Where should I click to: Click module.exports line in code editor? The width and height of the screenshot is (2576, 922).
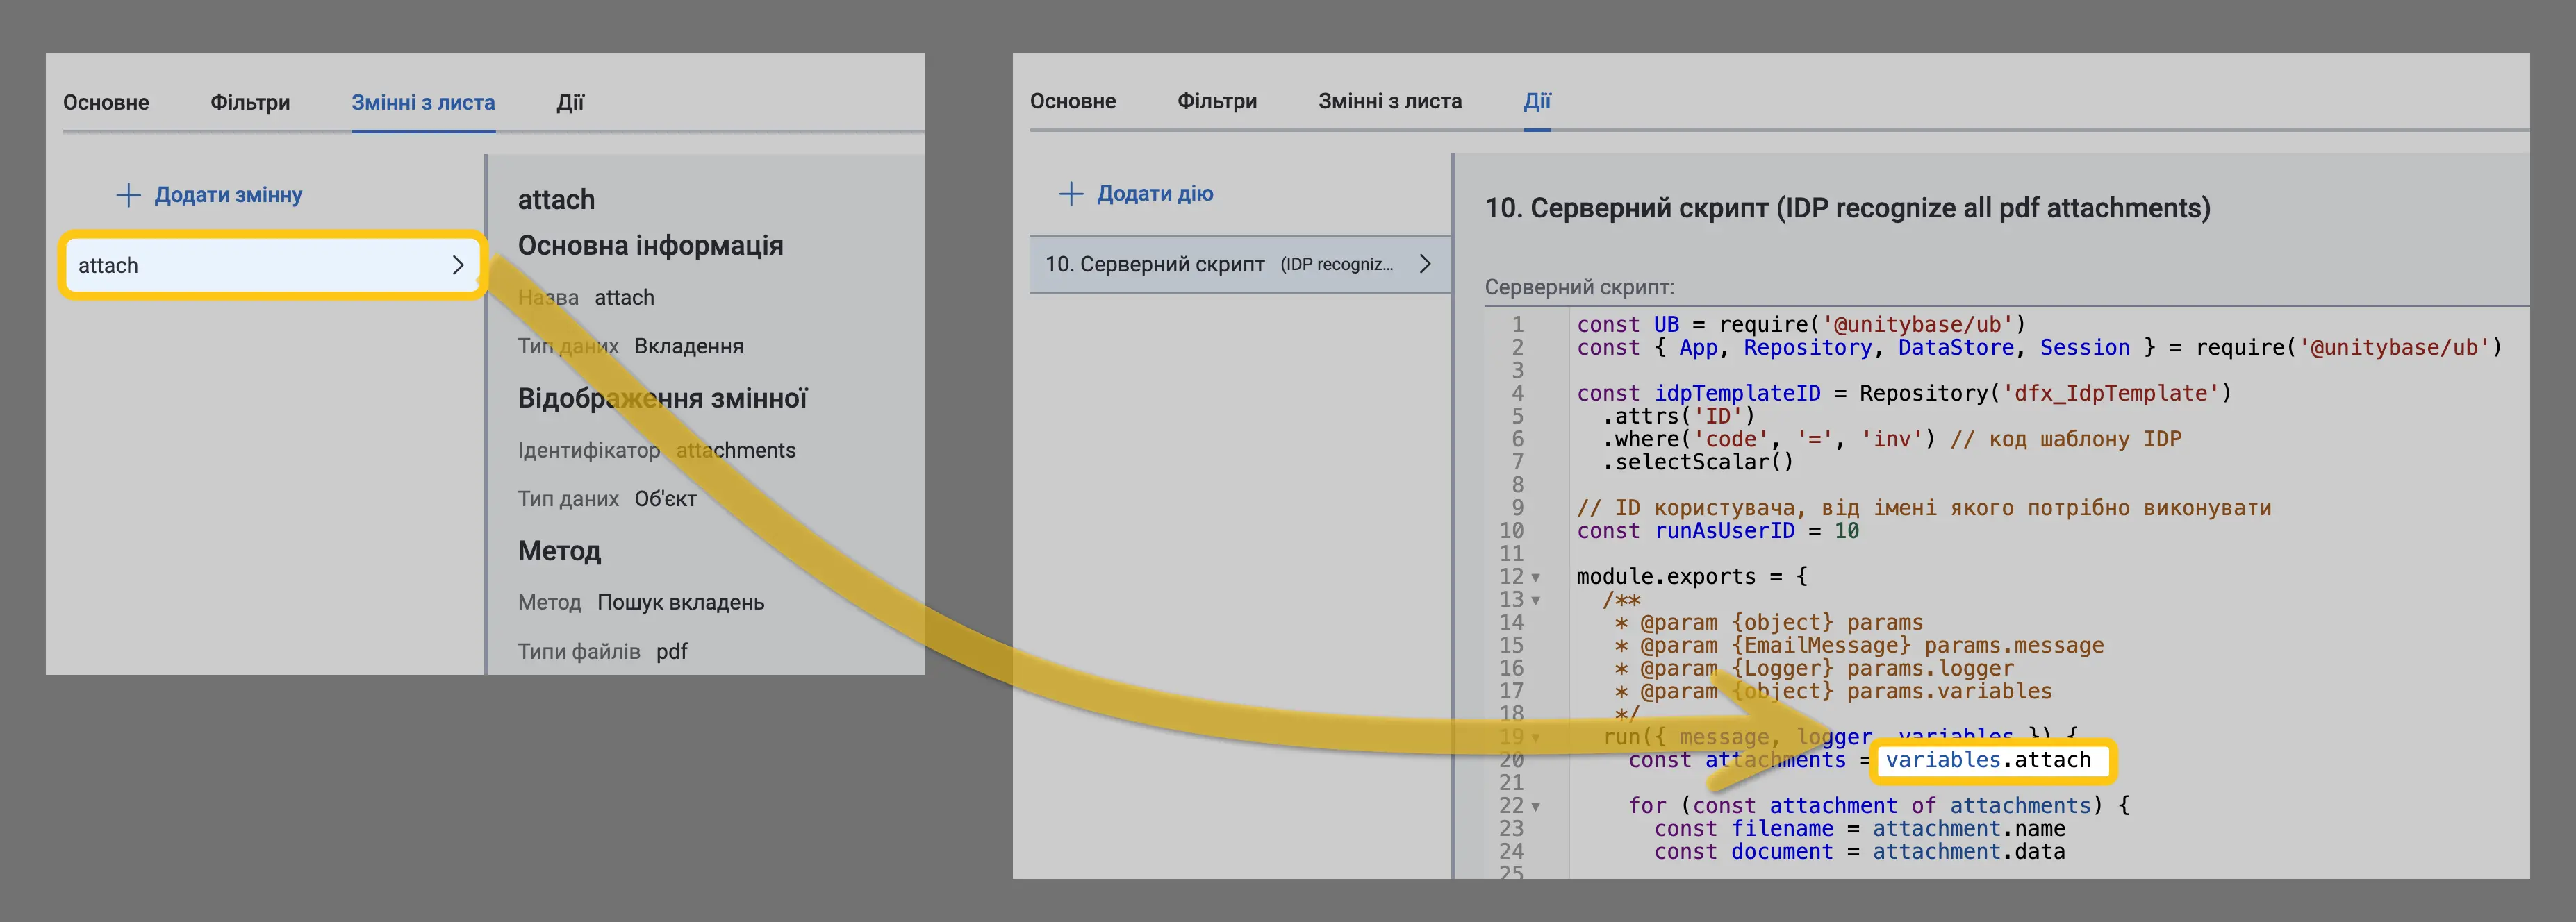pos(1692,578)
